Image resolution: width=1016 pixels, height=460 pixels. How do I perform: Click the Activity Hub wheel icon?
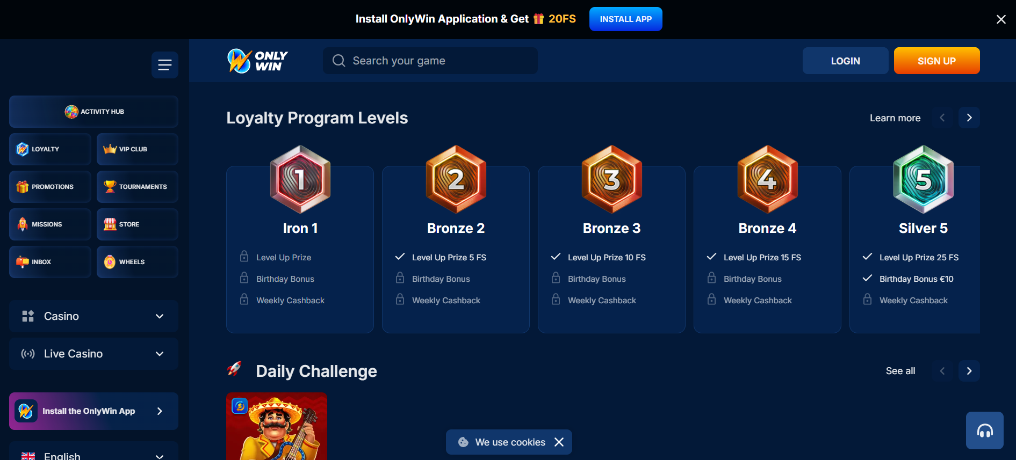tap(71, 112)
